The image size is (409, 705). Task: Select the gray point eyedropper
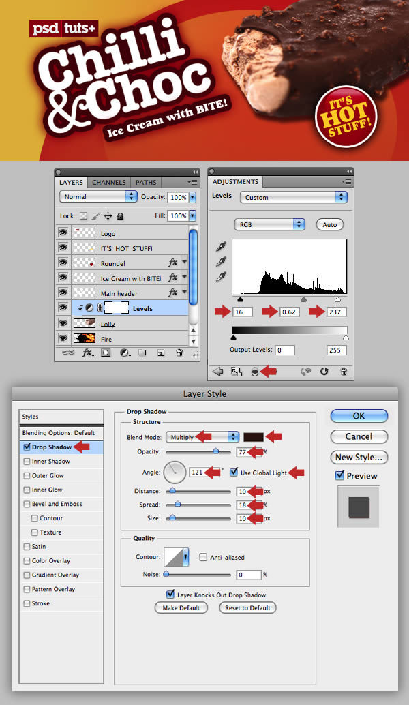click(x=221, y=261)
